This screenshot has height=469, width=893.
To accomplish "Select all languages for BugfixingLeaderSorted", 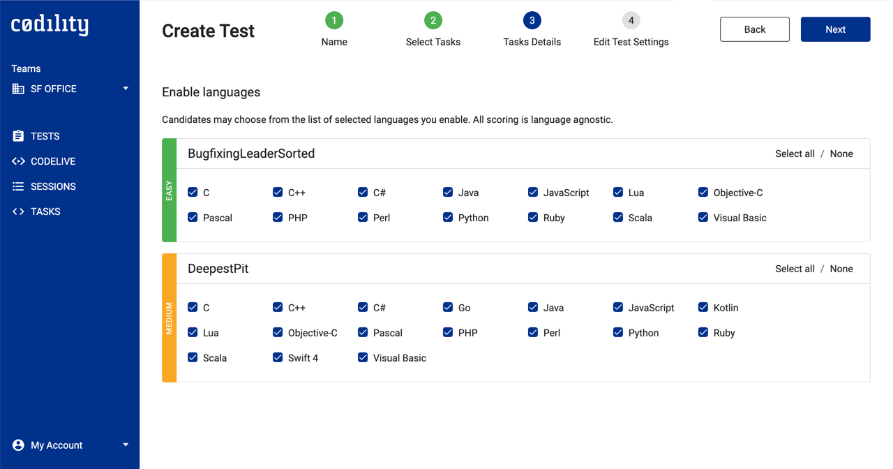I will tap(795, 154).
